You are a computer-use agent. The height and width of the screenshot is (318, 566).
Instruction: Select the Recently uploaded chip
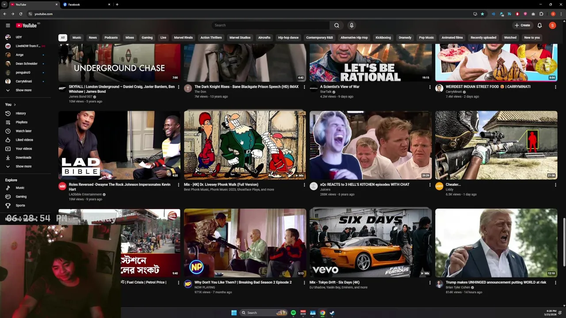click(x=483, y=38)
